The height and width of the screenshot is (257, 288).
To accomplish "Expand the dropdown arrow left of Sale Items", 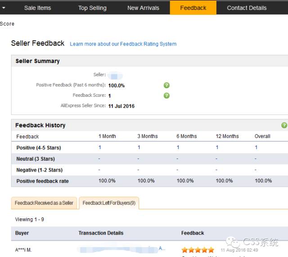I will pyautogui.click(x=4, y=8).
